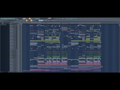Select the Playlist Zoom tool
This screenshot has height=90, width=120.
coord(20,22)
